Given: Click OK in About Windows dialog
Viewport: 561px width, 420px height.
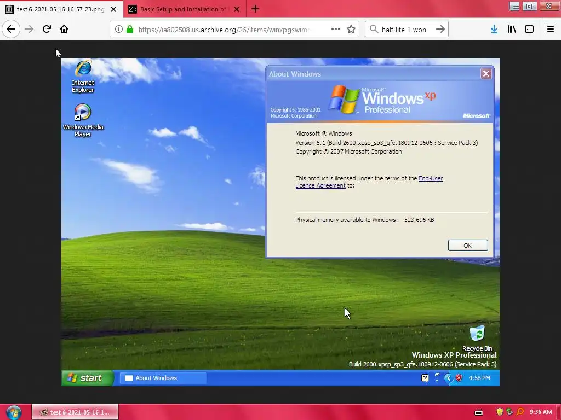Looking at the screenshot, I should tap(468, 246).
